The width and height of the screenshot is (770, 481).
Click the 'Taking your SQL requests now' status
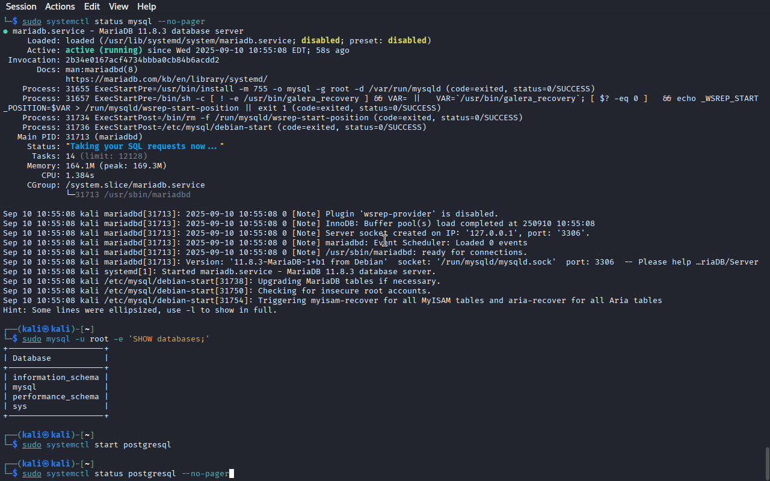coord(145,147)
